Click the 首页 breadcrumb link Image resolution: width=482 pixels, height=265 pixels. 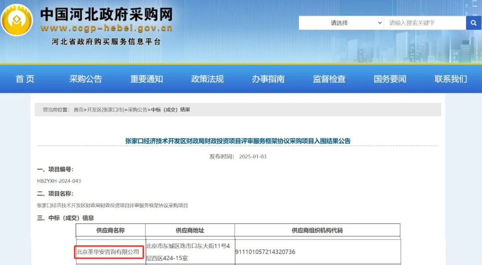click(x=79, y=109)
